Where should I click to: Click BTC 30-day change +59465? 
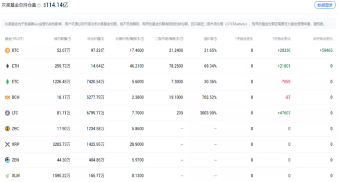[326, 50]
